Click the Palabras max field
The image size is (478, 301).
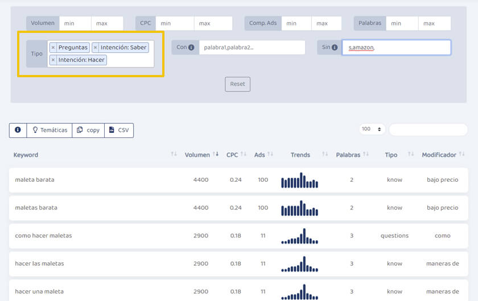point(434,23)
